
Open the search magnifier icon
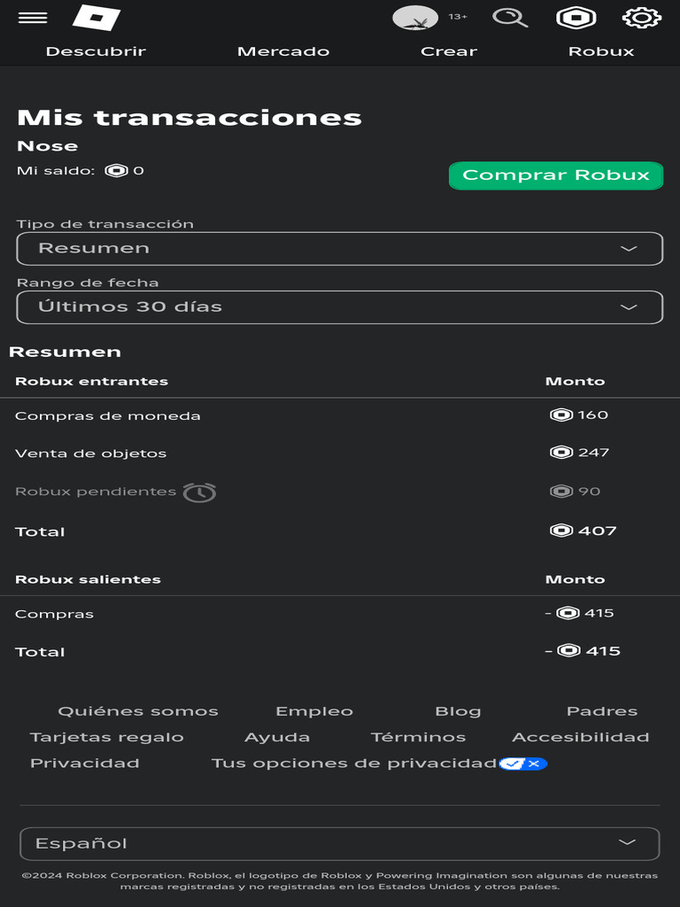pos(510,18)
